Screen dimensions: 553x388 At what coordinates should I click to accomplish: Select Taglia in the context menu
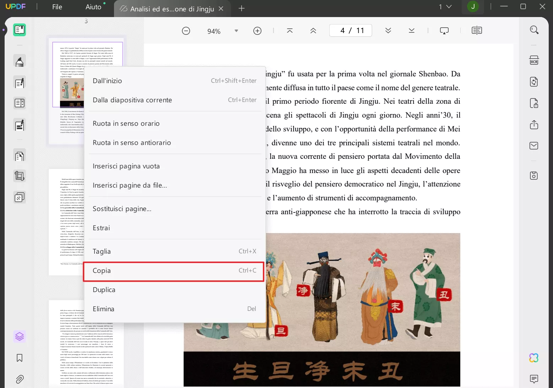point(175,251)
